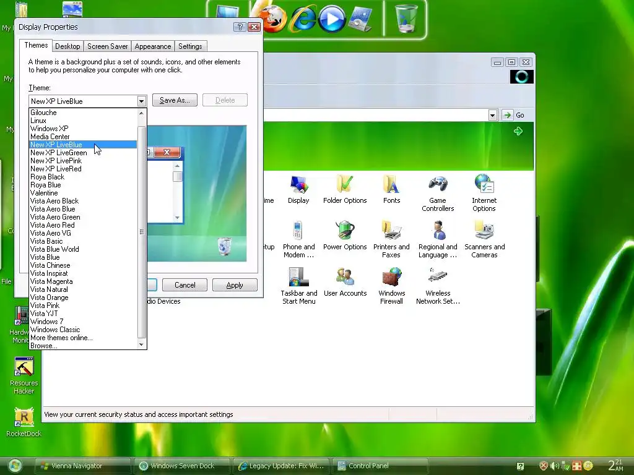Open Internet Options icon
The image size is (634, 475).
point(484,193)
